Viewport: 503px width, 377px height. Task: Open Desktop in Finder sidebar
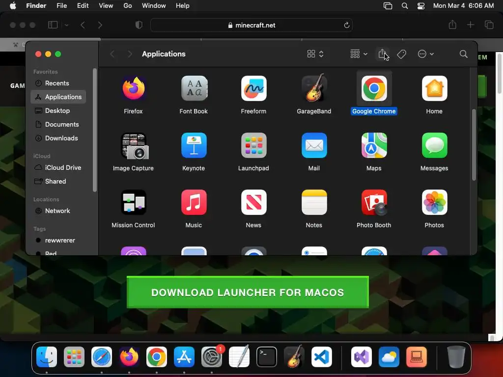click(x=58, y=110)
